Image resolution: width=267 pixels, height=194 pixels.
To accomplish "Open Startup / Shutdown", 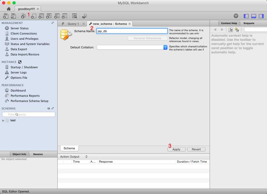I will coord(24,67).
